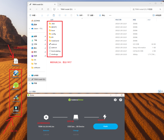The width and height of the screenshot is (164, 140).
Task: Open the balenaEtcher desktop shortcut
Action: click(x=16, y=86)
